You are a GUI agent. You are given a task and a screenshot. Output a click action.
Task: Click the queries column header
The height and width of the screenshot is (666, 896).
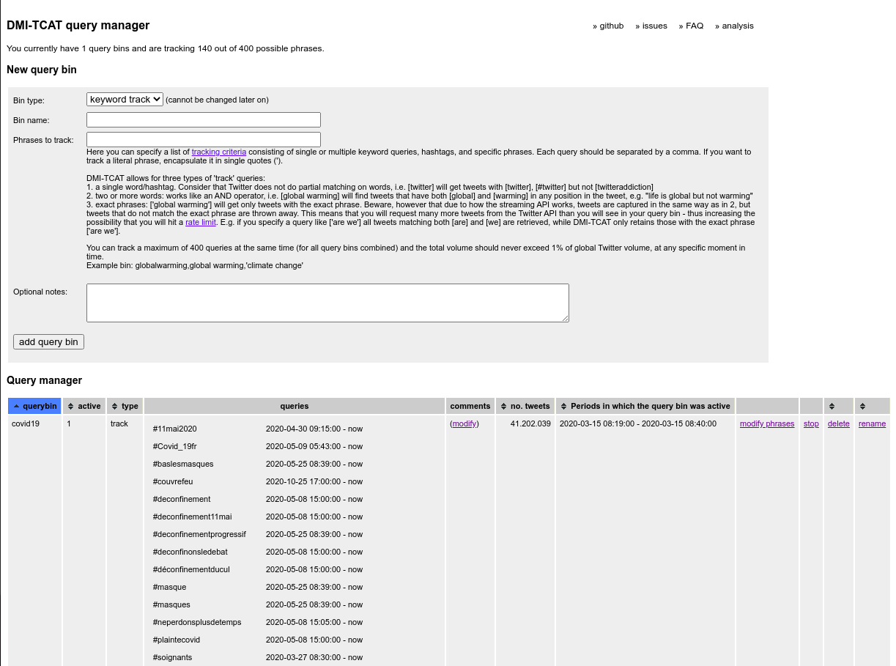[x=295, y=406]
